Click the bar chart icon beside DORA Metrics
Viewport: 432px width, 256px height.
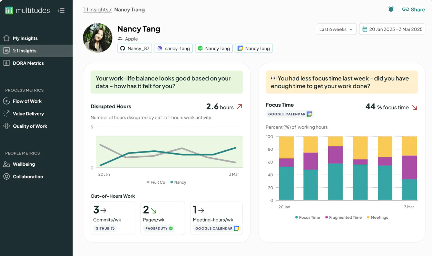coord(6,63)
